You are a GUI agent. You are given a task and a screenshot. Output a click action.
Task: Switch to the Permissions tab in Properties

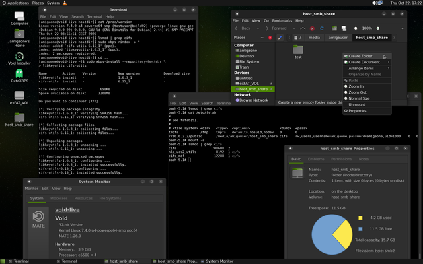point(341,159)
